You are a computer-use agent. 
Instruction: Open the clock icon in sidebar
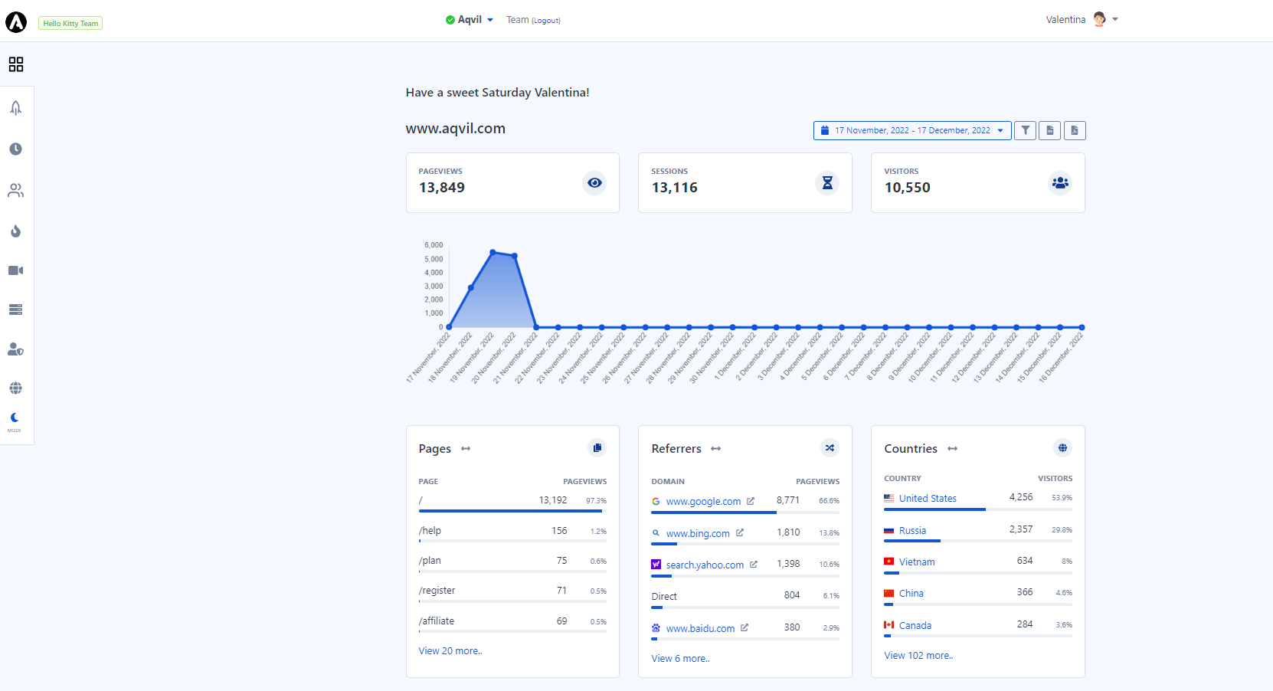tap(15, 149)
